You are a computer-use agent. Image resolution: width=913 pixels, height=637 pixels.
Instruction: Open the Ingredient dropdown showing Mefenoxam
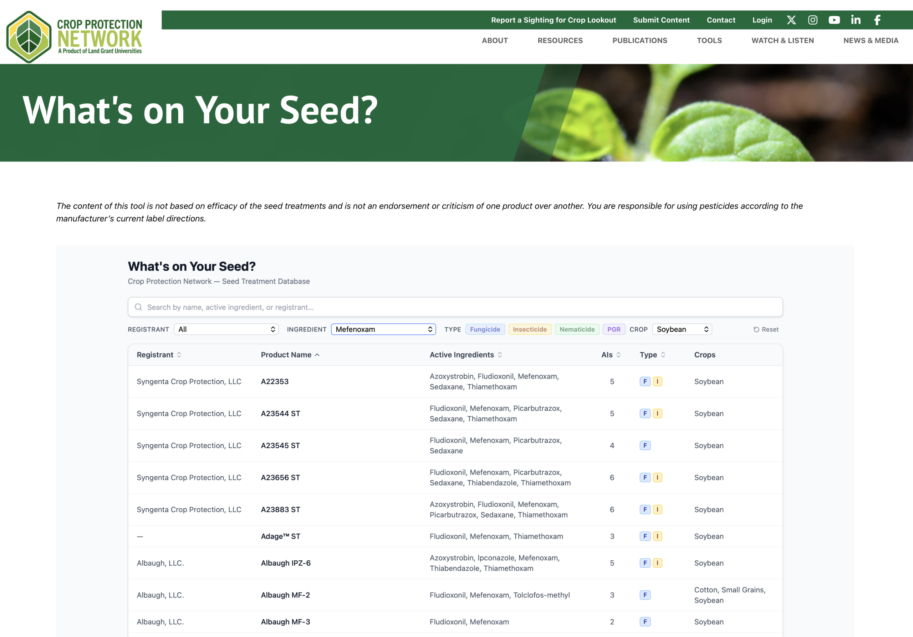click(383, 329)
